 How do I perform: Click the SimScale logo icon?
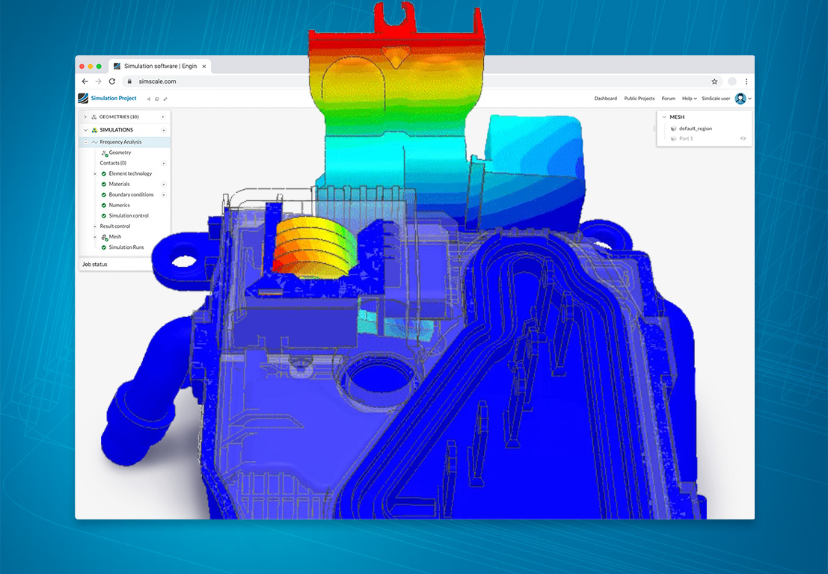[83, 98]
